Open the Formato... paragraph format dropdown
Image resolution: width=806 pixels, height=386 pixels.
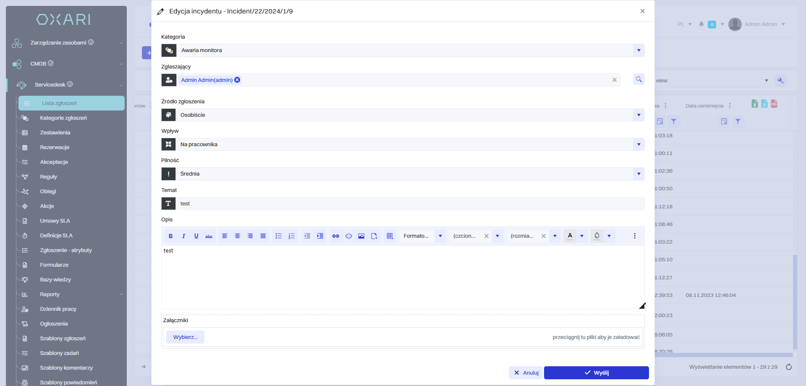440,236
